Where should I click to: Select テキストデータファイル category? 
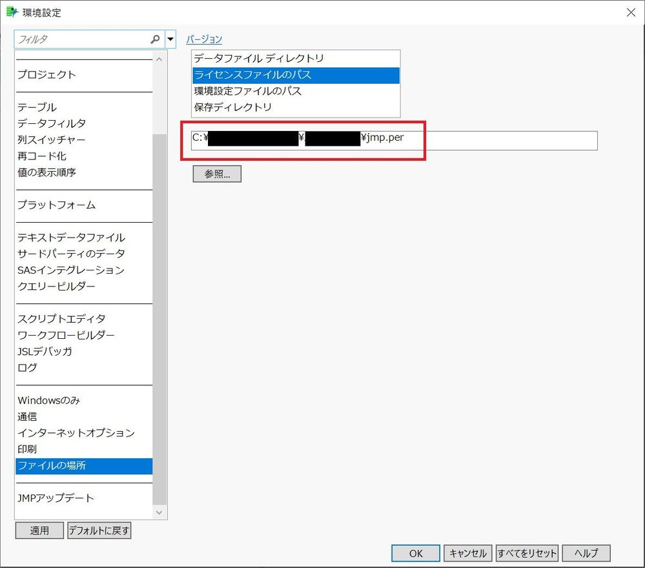point(84,238)
